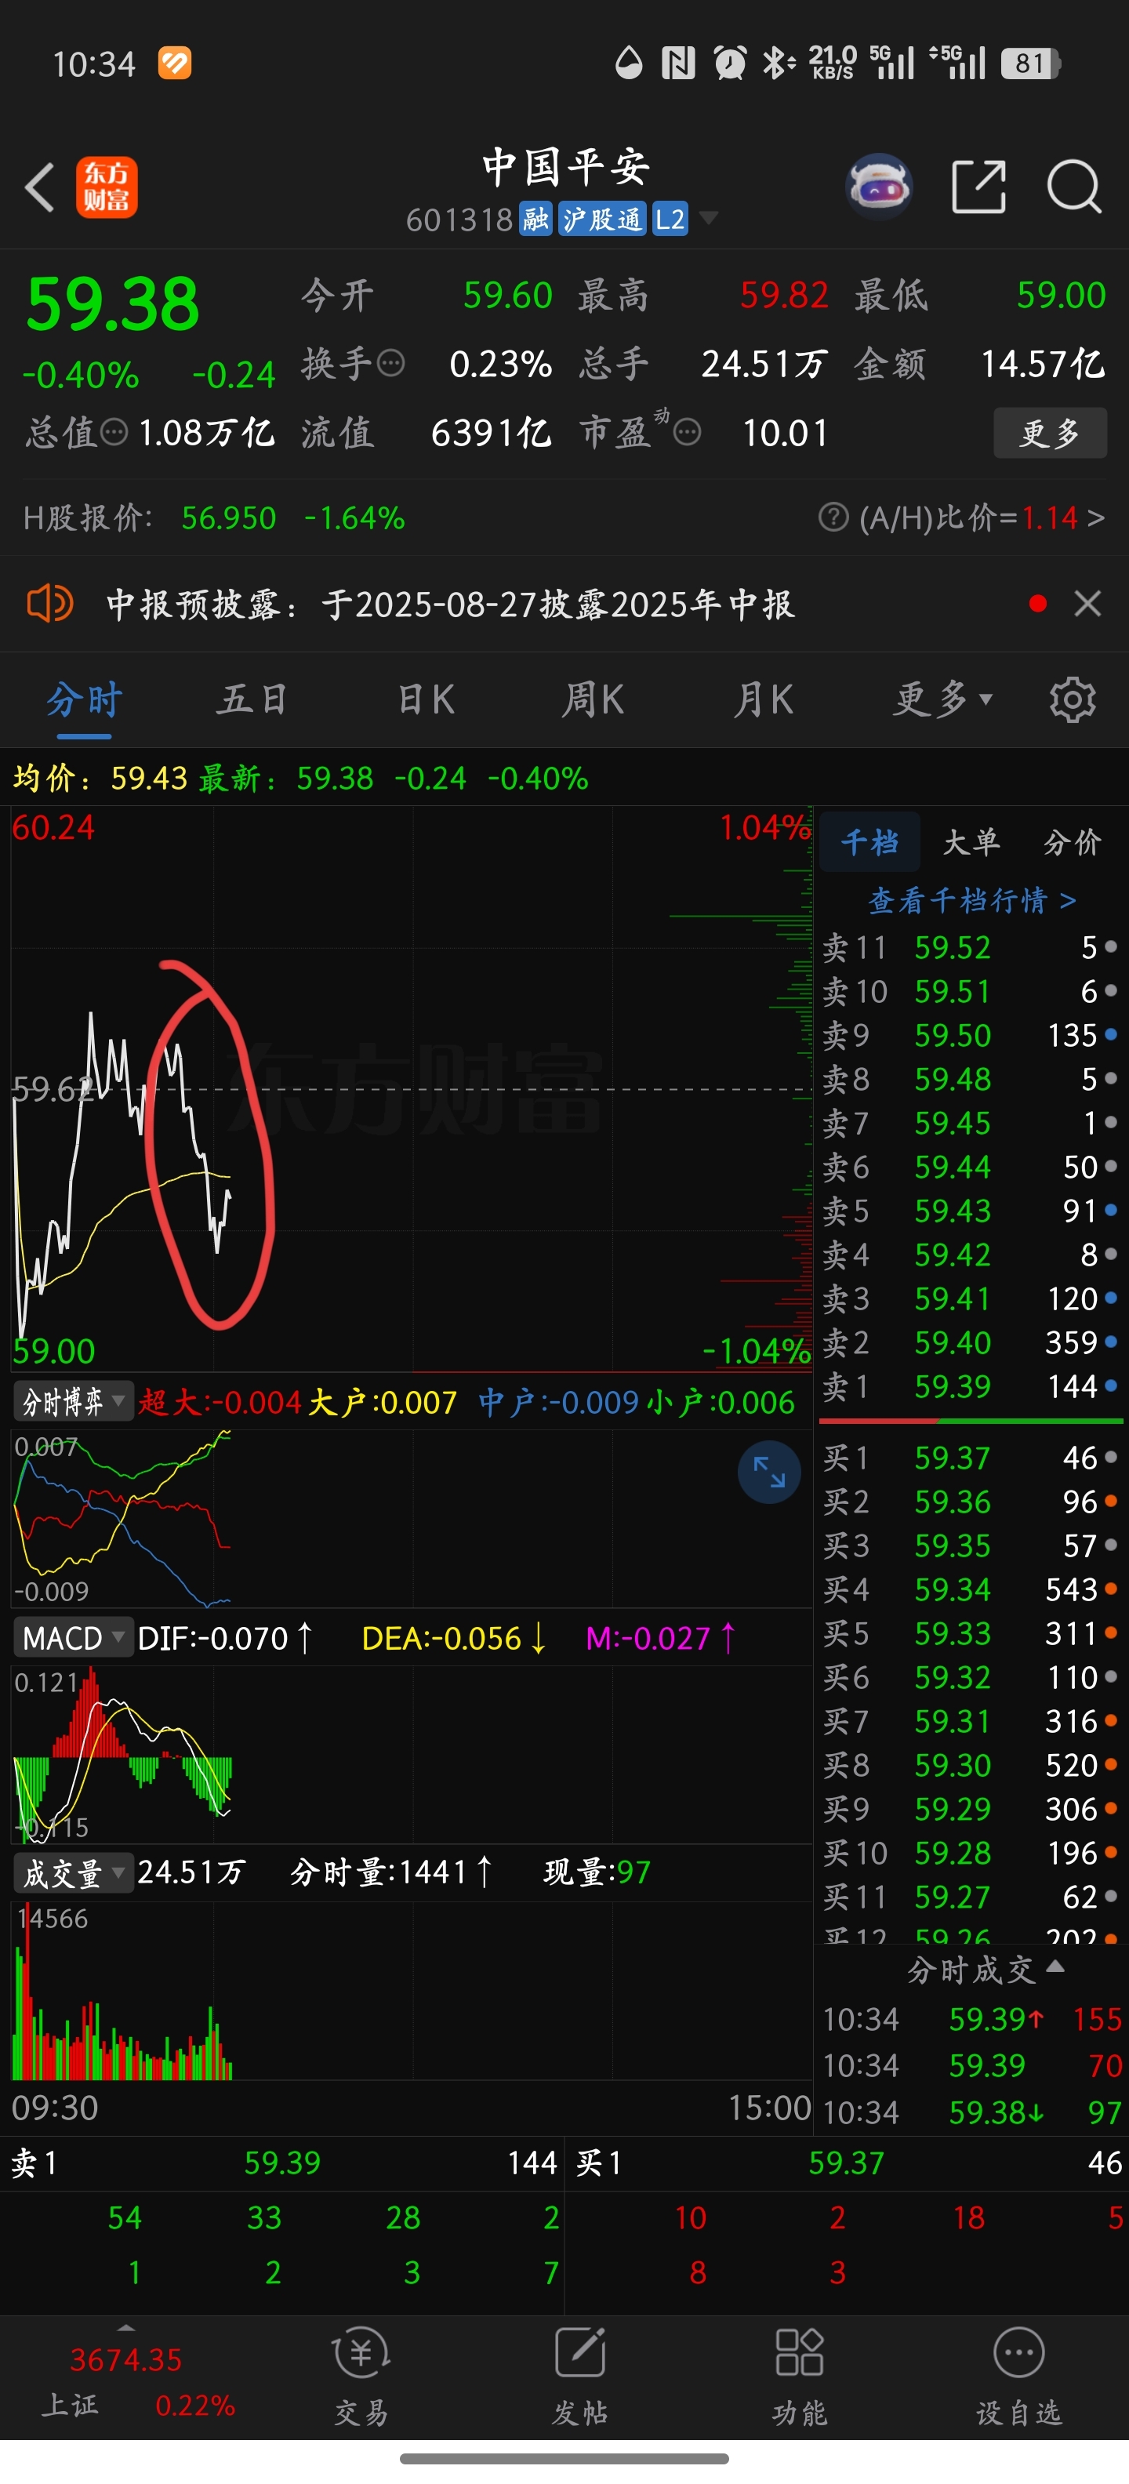Switch to 日K chart tab
The width and height of the screenshot is (1129, 2484).
pyautogui.click(x=427, y=699)
